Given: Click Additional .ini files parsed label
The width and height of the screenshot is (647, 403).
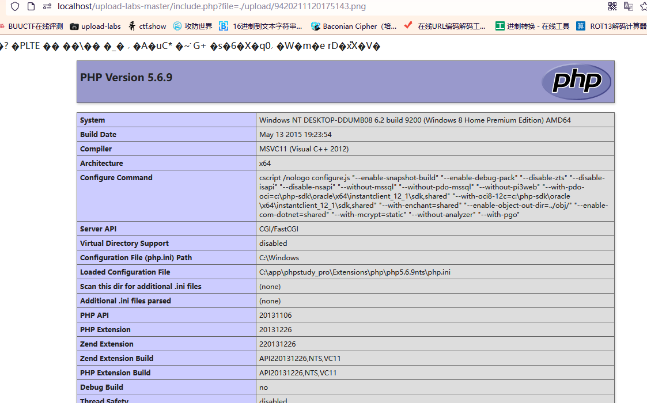Looking at the screenshot, I should 126,301.
